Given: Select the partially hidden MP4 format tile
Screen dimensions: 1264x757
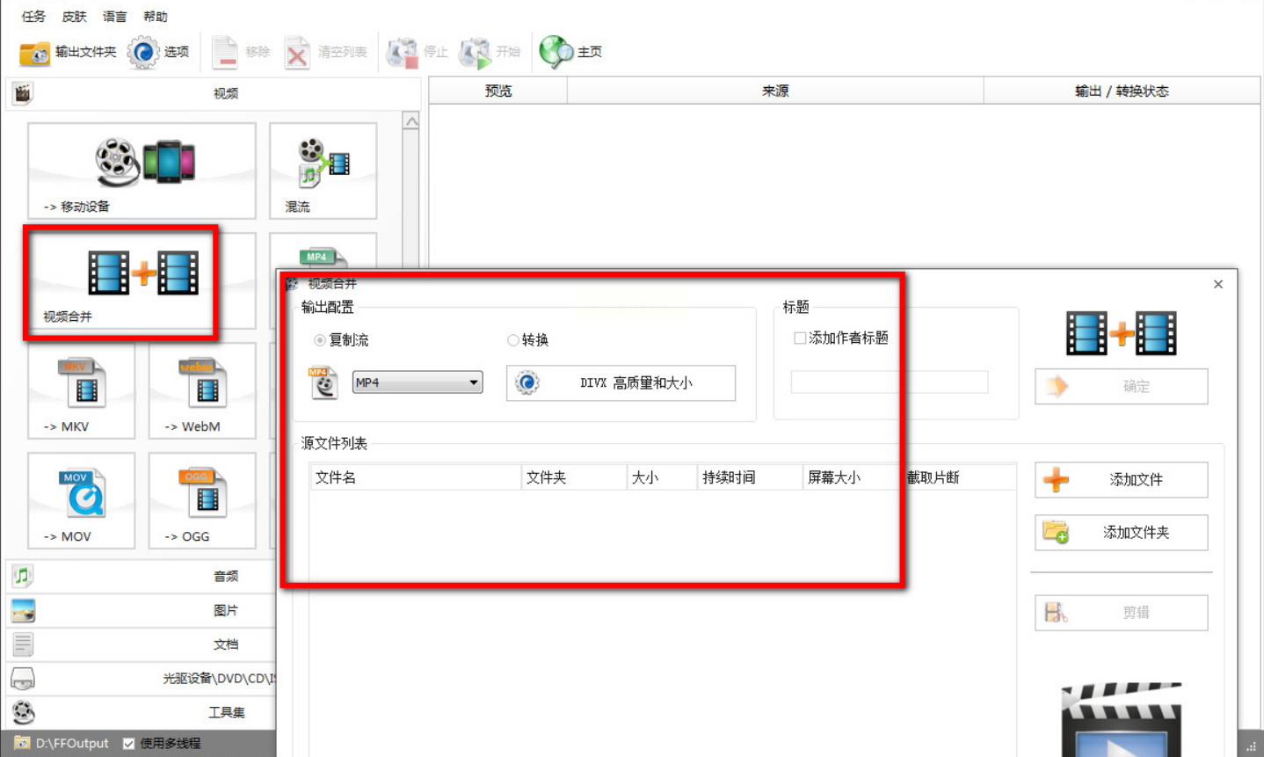Looking at the screenshot, I should [x=323, y=251].
